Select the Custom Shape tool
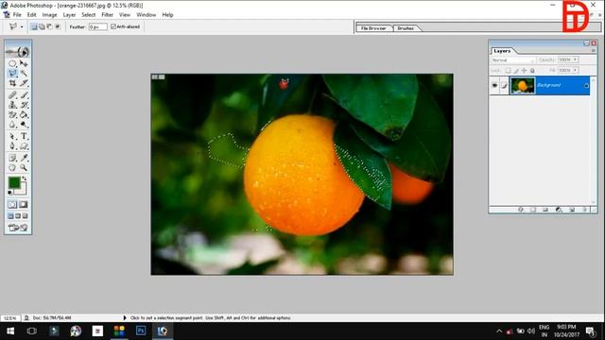 pyautogui.click(x=24, y=146)
